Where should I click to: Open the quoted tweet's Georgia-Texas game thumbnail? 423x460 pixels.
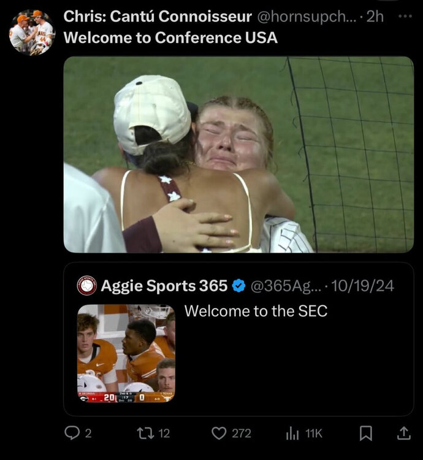point(126,353)
